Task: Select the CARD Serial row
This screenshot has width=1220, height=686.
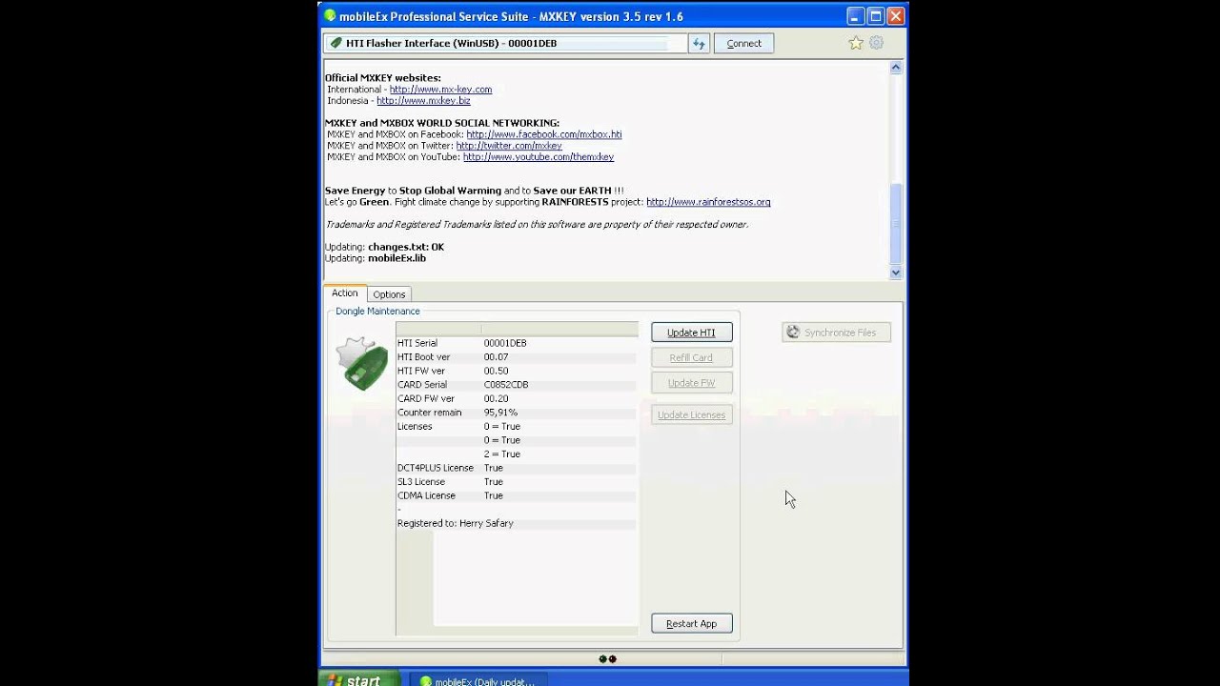Action: point(516,385)
